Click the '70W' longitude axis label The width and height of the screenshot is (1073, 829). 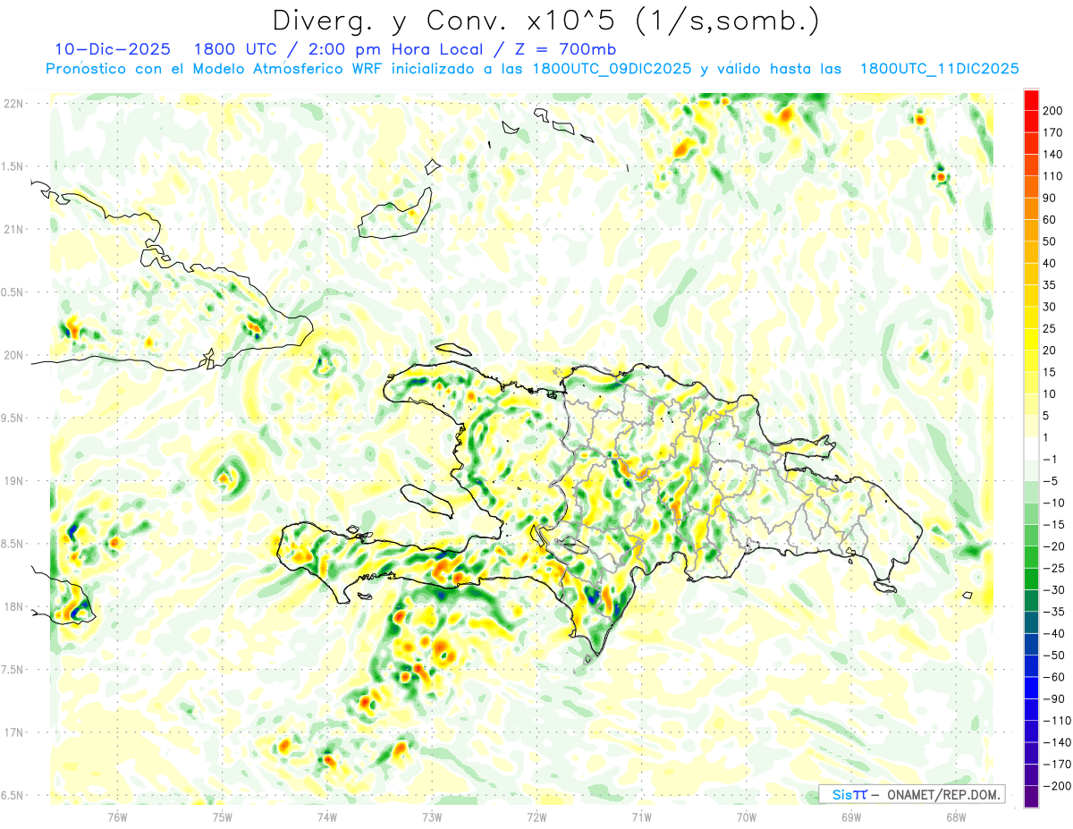[746, 816]
